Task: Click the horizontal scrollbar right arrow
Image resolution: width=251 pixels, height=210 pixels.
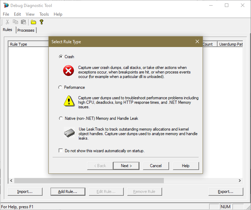Action: (239, 180)
